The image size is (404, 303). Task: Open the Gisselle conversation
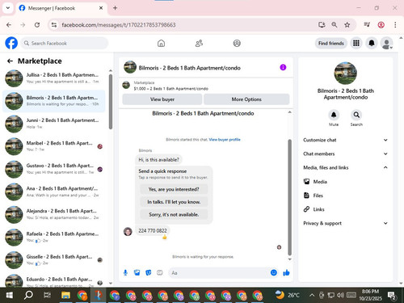54,259
